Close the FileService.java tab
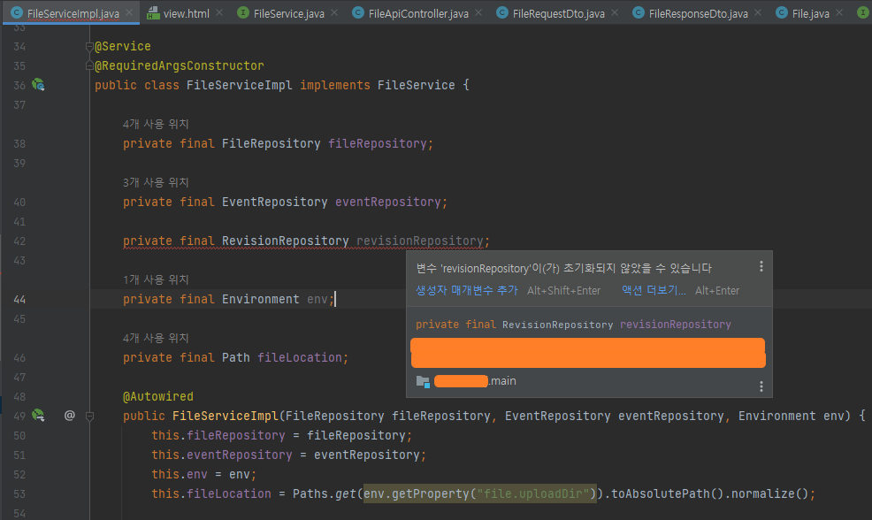Viewport: 872px width, 520px height. coord(334,12)
